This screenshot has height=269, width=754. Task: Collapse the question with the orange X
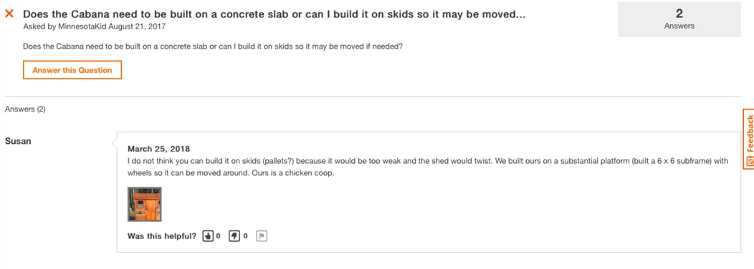pos(9,14)
